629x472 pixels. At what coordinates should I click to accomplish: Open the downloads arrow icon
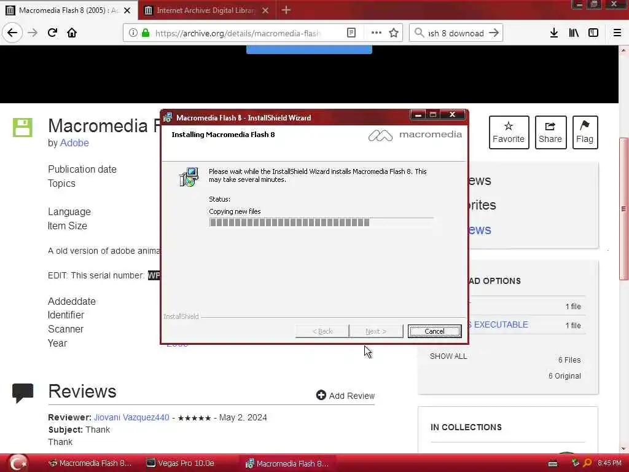click(554, 33)
